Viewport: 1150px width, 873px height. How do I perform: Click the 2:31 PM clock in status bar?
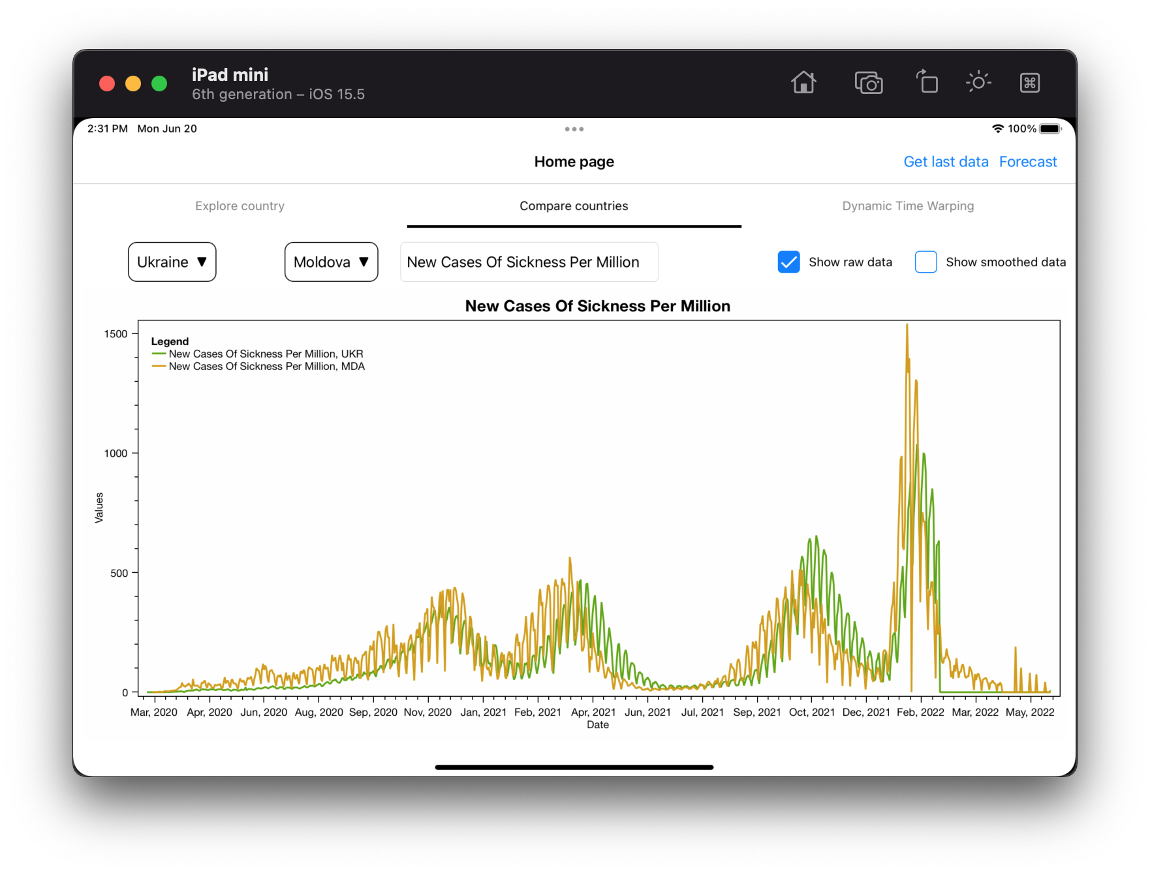click(108, 129)
